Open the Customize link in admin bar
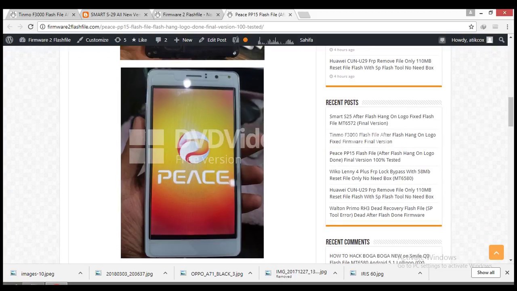 pos(92,40)
